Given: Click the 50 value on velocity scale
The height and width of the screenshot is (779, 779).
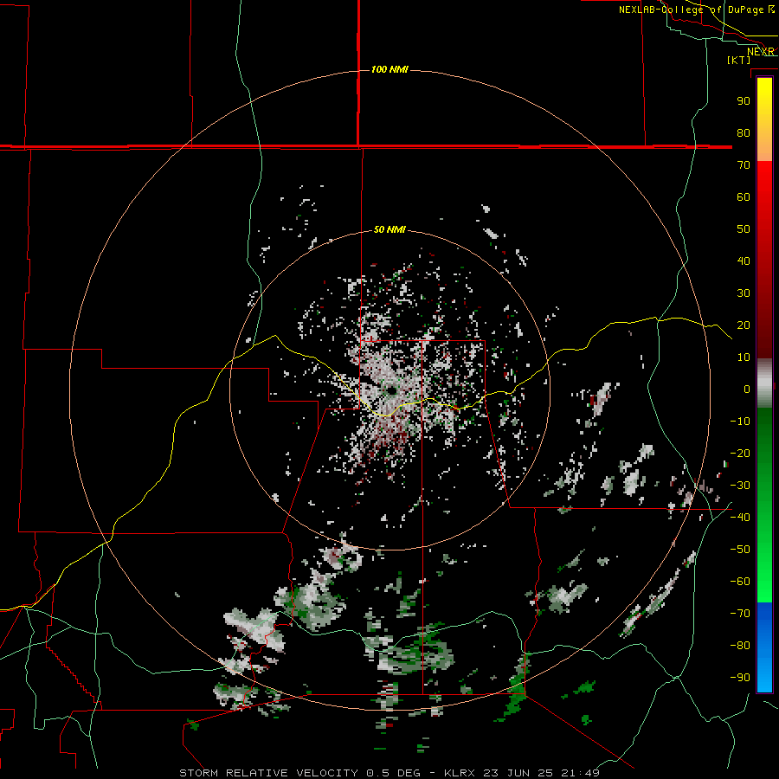Looking at the screenshot, I should pyautogui.click(x=744, y=229).
